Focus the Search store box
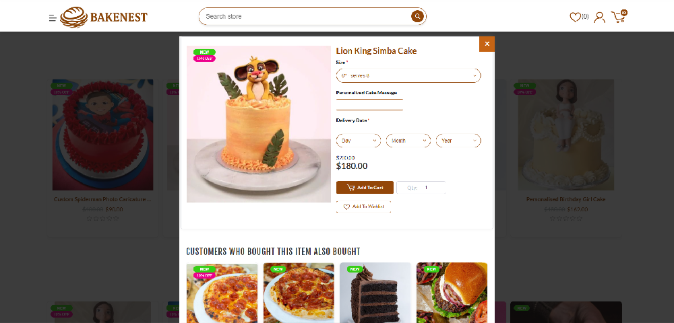The image size is (674, 323). (307, 16)
